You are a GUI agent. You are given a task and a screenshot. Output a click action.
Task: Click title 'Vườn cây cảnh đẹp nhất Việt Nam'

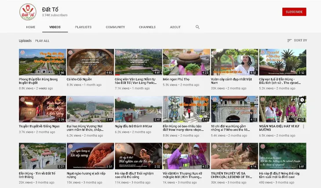231,81
